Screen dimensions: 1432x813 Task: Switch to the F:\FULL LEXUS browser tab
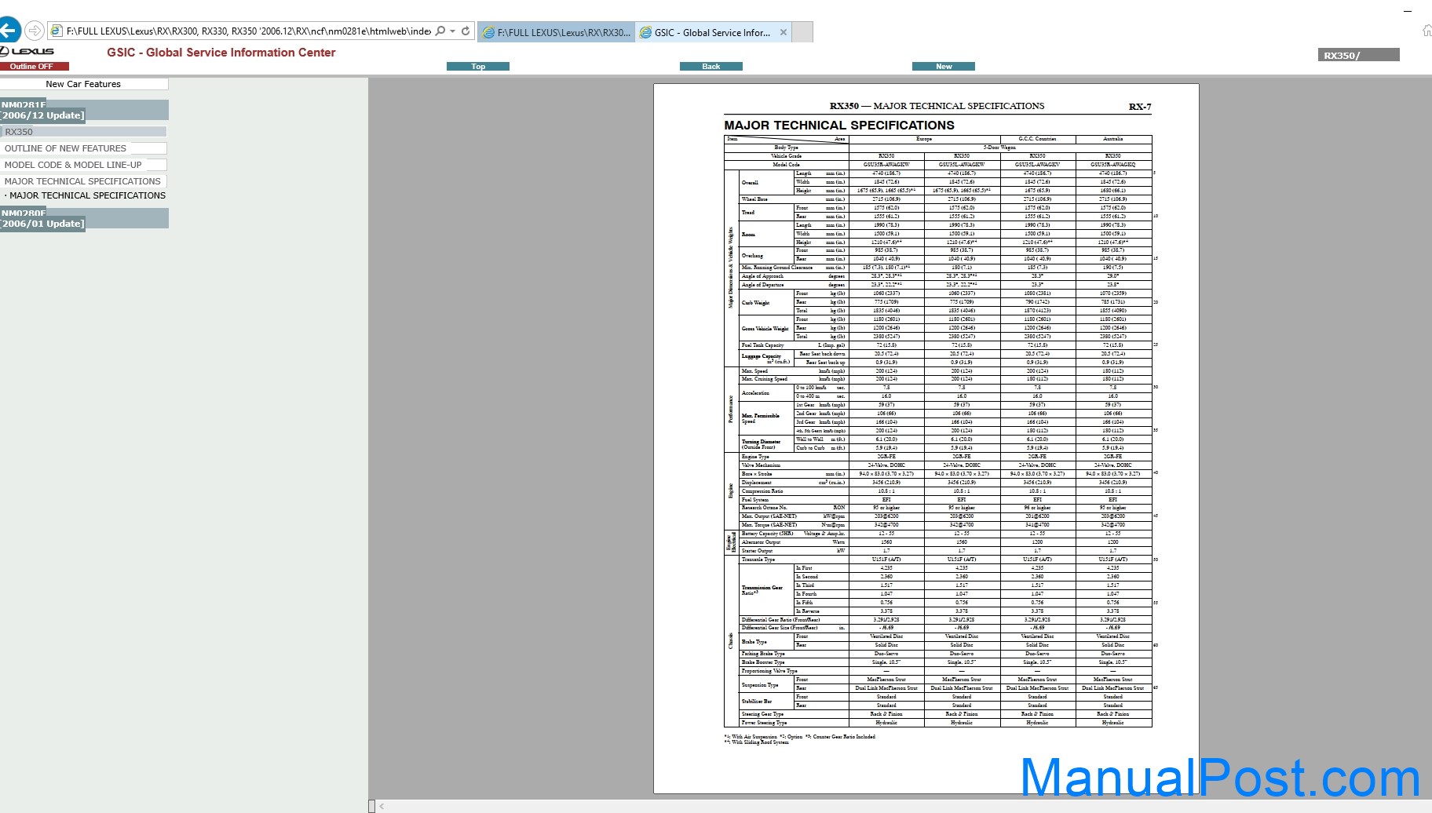coord(556,32)
